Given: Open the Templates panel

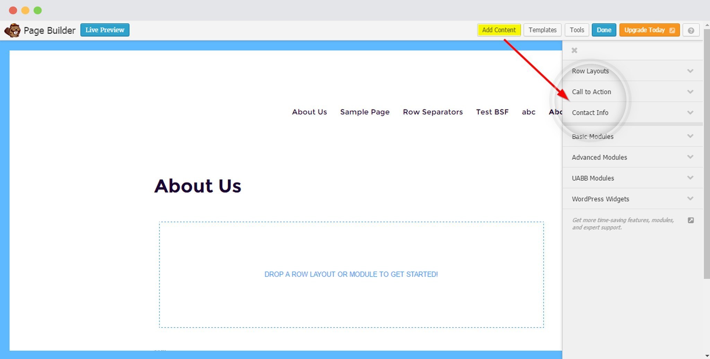Looking at the screenshot, I should point(542,30).
